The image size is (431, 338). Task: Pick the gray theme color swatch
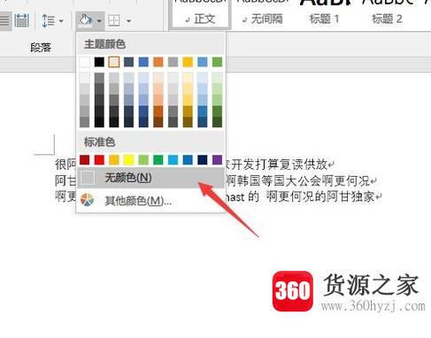[173, 62]
